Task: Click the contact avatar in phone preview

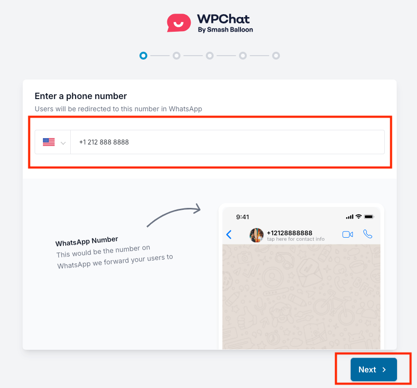Action: 257,235
